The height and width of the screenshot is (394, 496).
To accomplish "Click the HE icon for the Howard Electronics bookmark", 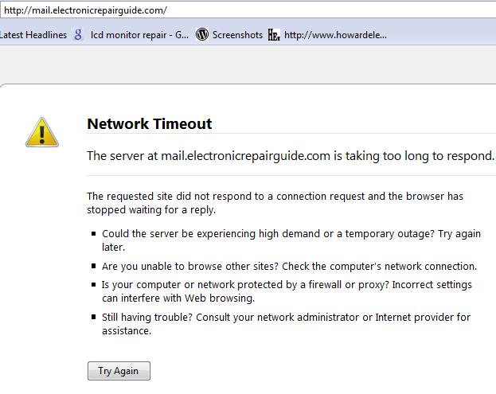I will pyautogui.click(x=274, y=34).
